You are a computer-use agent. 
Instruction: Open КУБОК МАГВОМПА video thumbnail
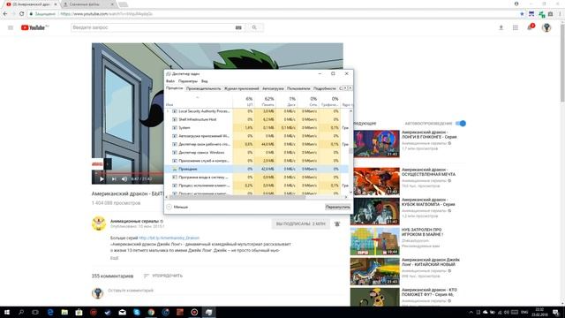point(374,211)
